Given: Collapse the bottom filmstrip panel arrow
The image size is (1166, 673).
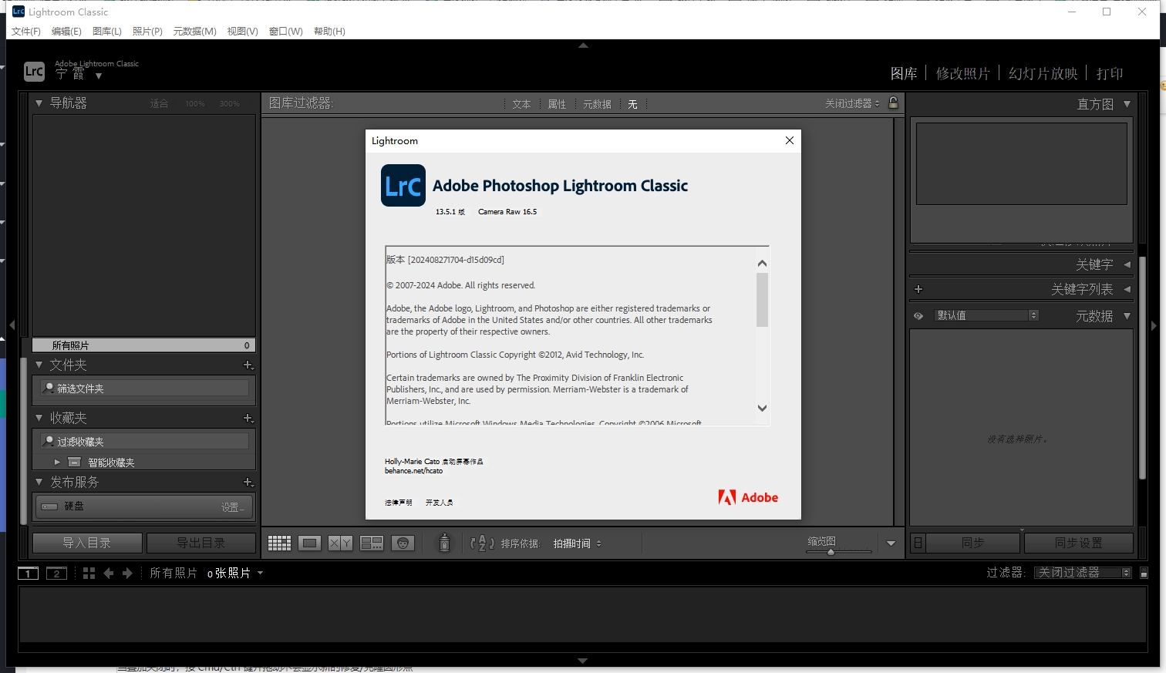Looking at the screenshot, I should (x=583, y=661).
